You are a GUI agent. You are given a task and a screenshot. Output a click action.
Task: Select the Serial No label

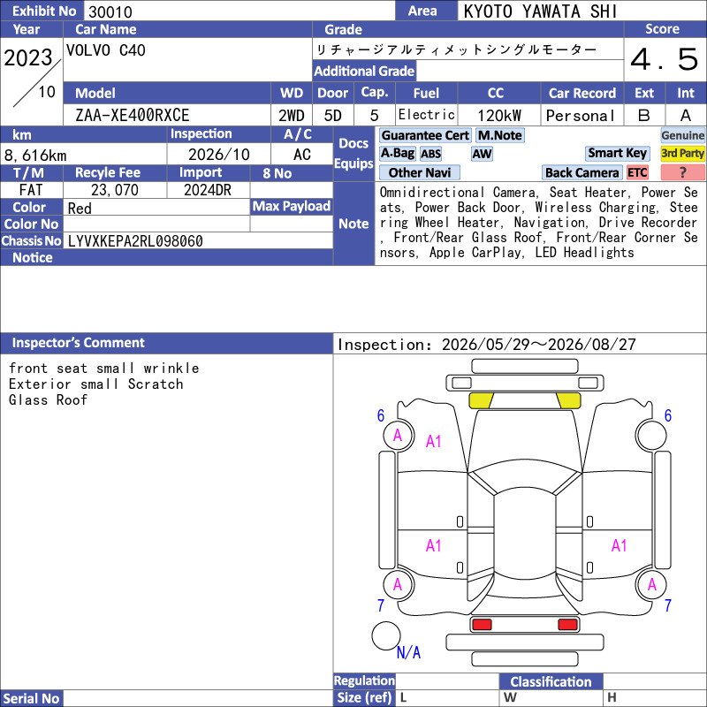(31, 698)
